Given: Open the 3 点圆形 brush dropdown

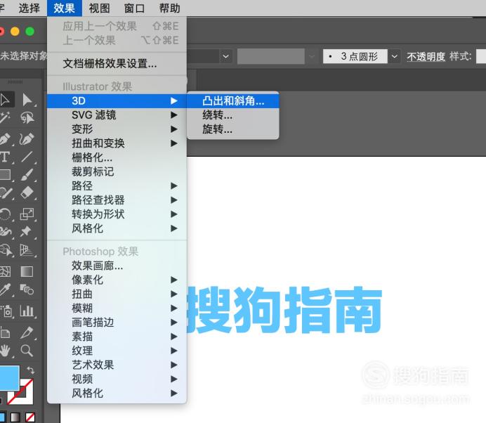Looking at the screenshot, I should coord(394,56).
